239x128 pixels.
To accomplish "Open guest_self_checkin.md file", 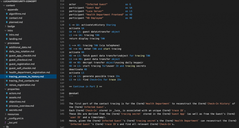I will pyautogui.click(x=22, y=68).
